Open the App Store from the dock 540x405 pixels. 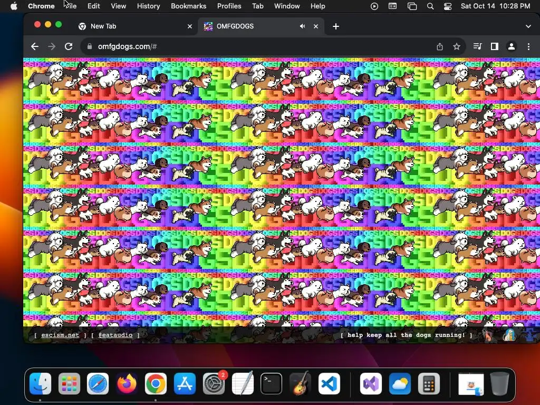tap(185, 383)
